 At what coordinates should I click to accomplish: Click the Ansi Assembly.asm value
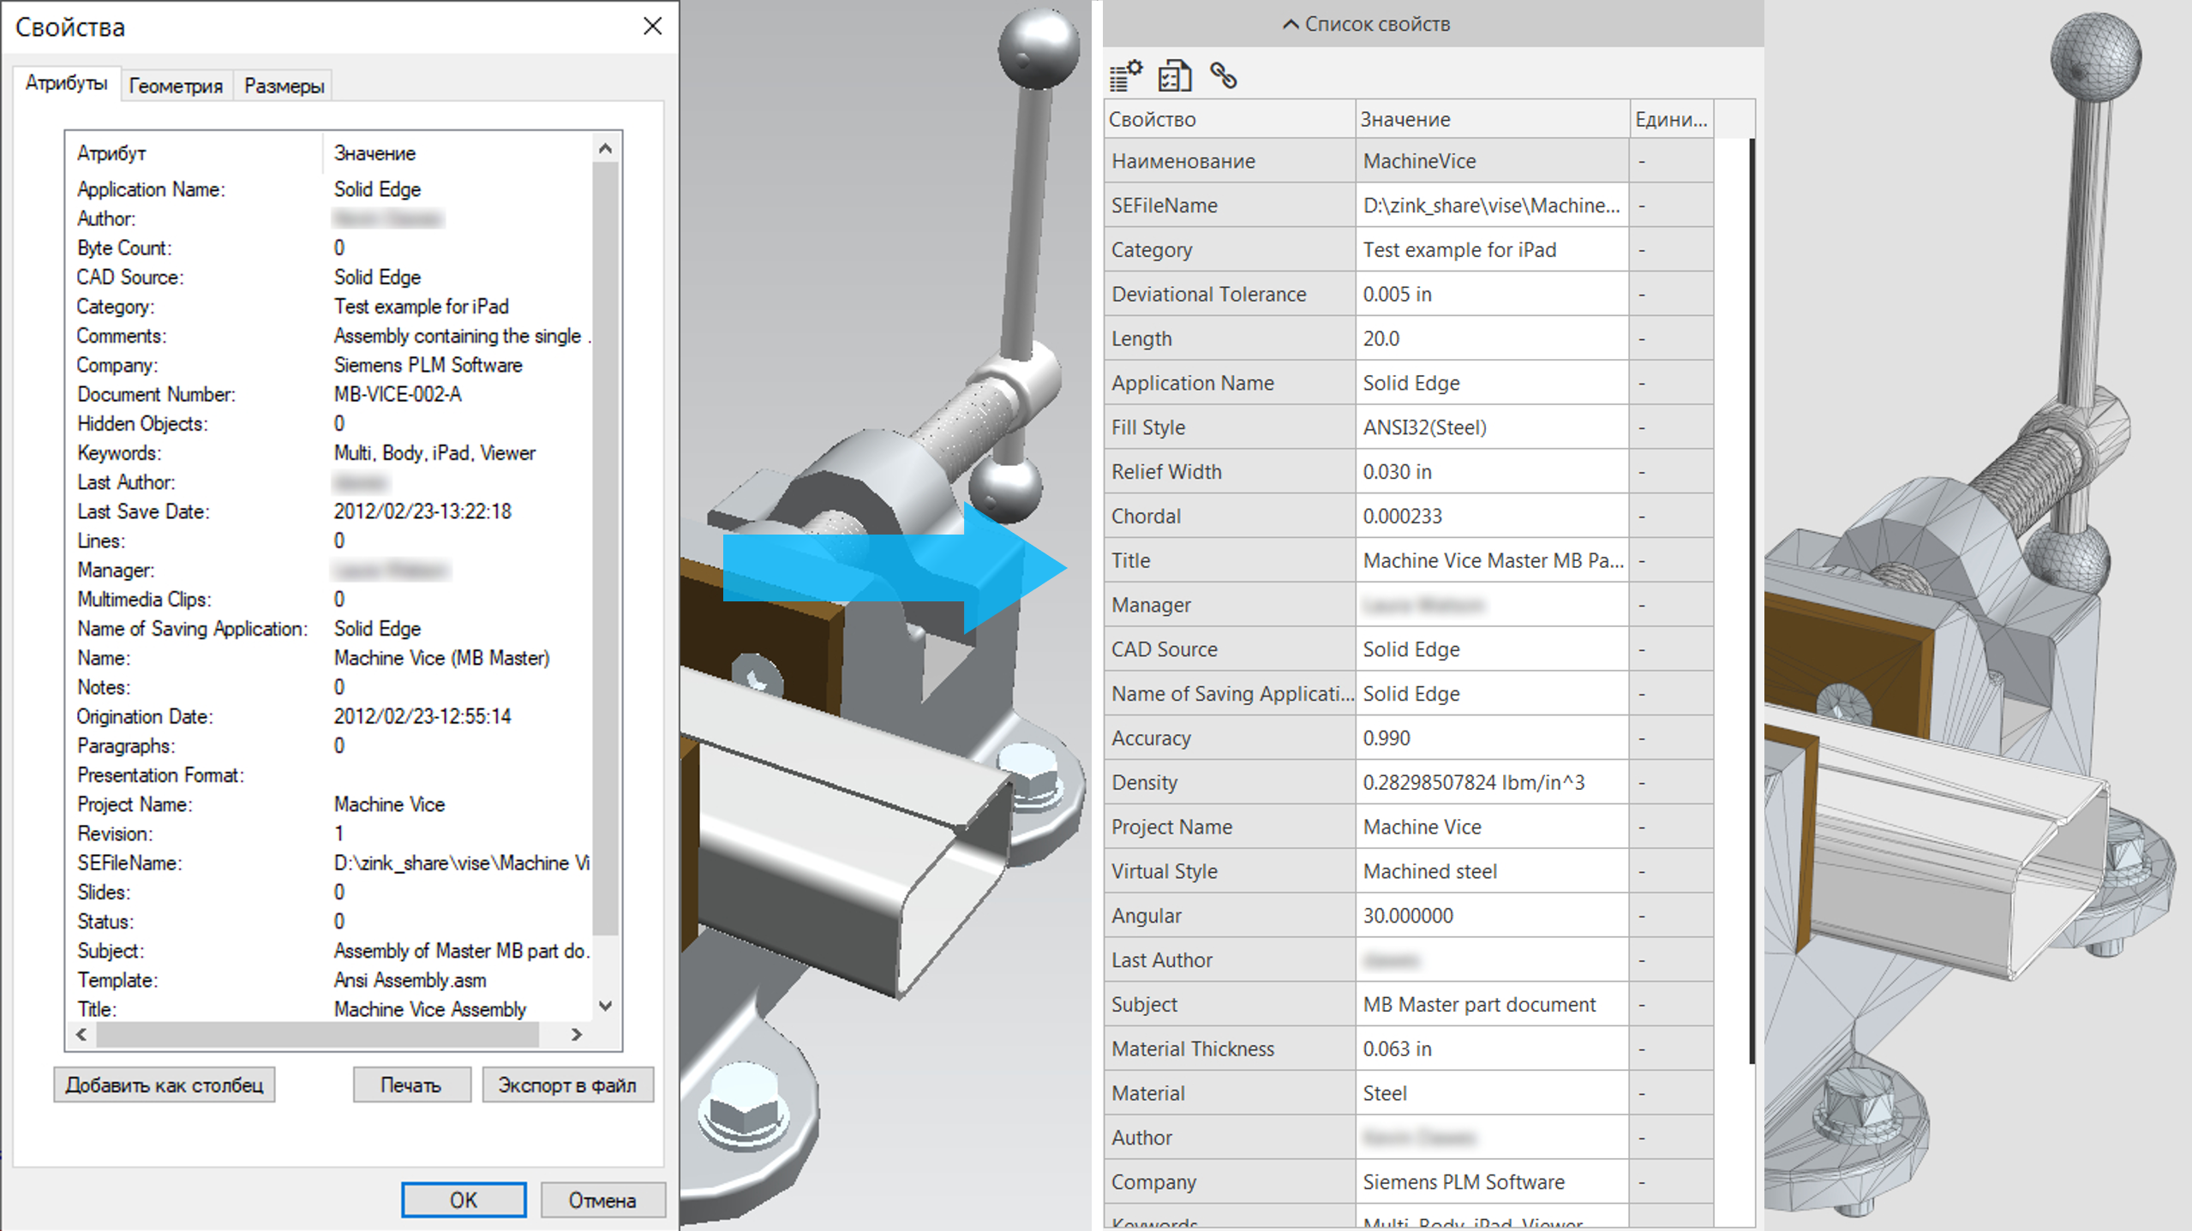click(x=410, y=980)
